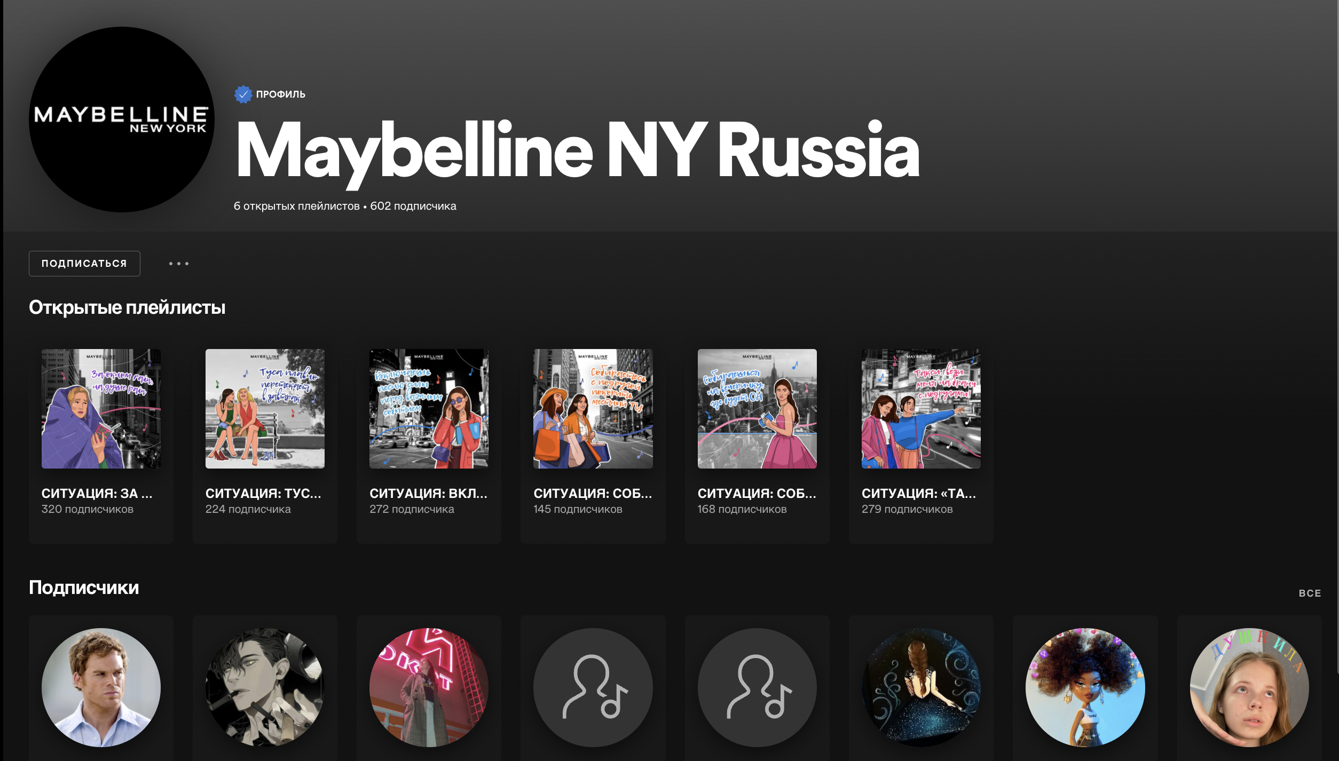Open follower avatar of man in blue shirt

click(101, 687)
